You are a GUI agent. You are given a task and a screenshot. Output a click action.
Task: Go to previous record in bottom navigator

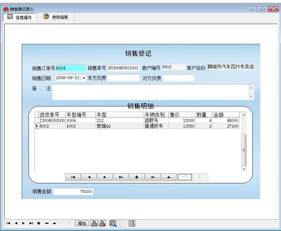point(16,223)
